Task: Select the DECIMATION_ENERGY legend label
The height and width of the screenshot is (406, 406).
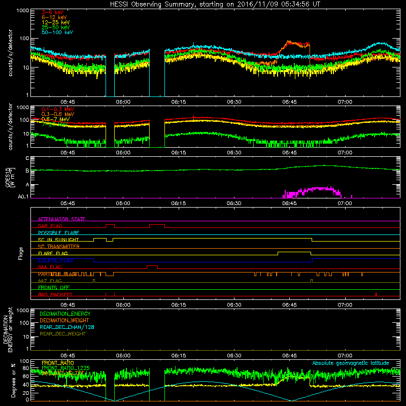Action: pos(65,314)
